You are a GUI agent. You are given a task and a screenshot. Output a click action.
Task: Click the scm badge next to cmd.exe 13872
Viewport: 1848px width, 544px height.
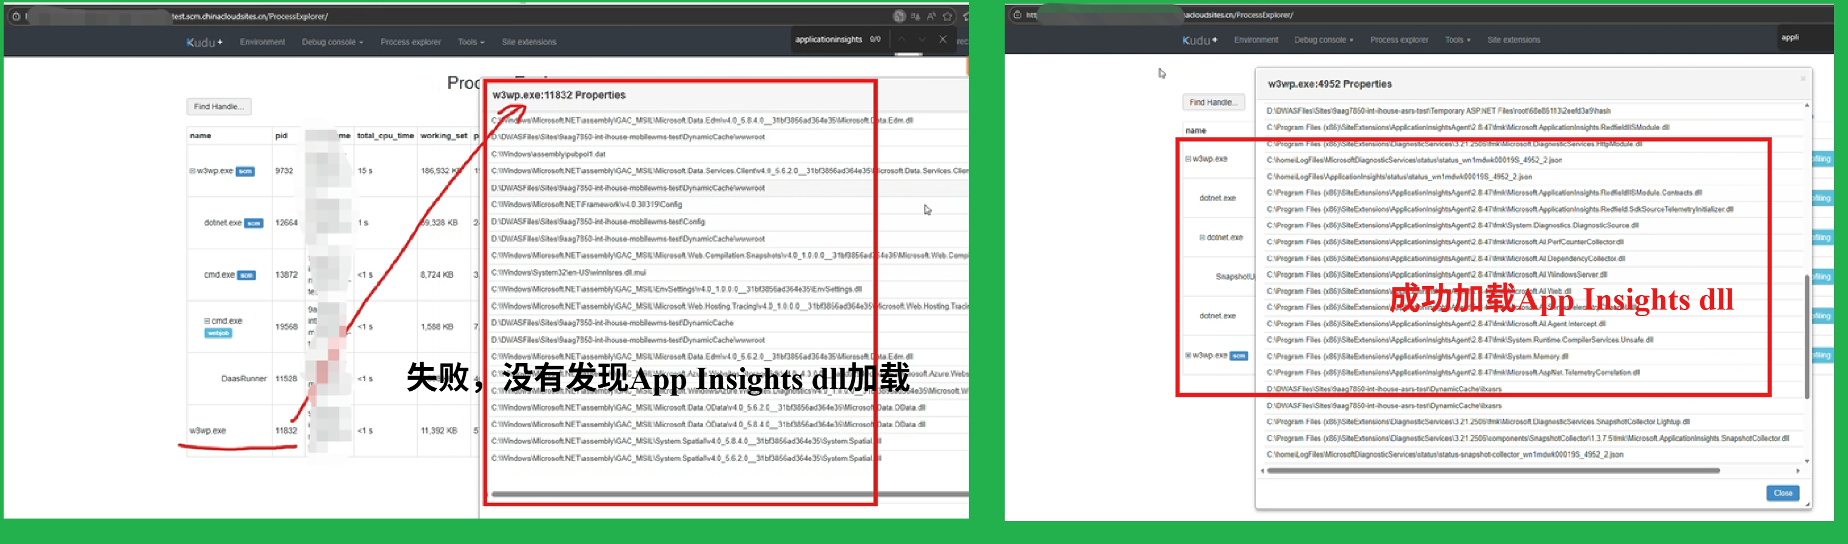pyautogui.click(x=247, y=275)
